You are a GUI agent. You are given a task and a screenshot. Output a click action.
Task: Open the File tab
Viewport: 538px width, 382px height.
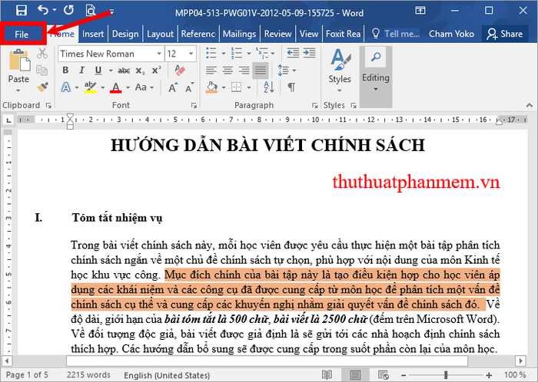click(22, 35)
